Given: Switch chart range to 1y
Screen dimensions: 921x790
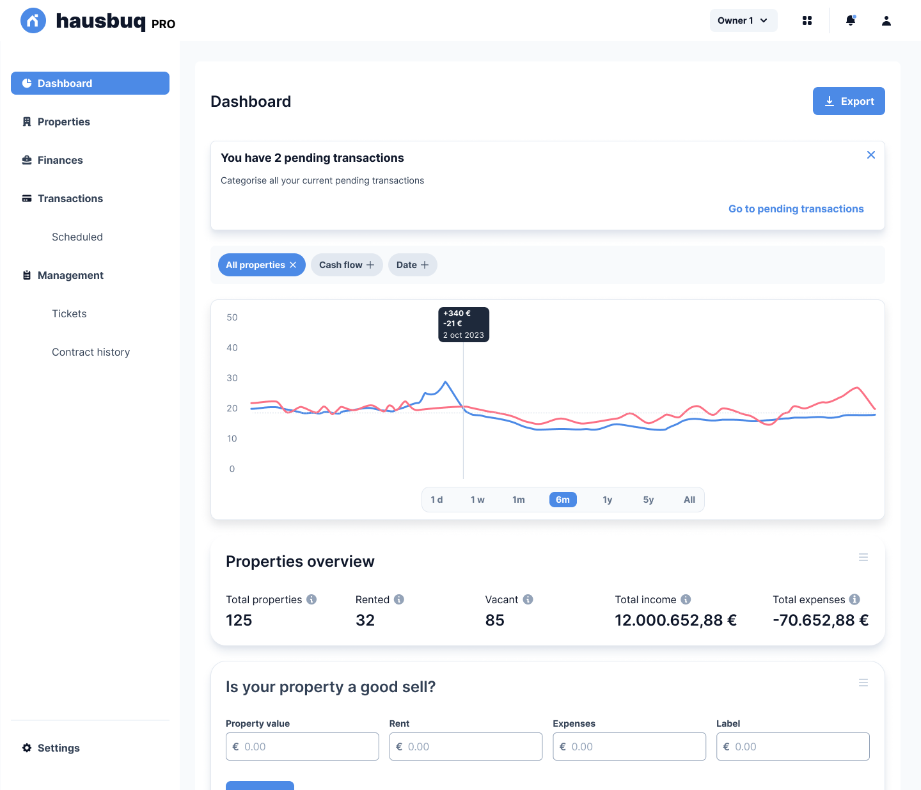Looking at the screenshot, I should (607, 500).
